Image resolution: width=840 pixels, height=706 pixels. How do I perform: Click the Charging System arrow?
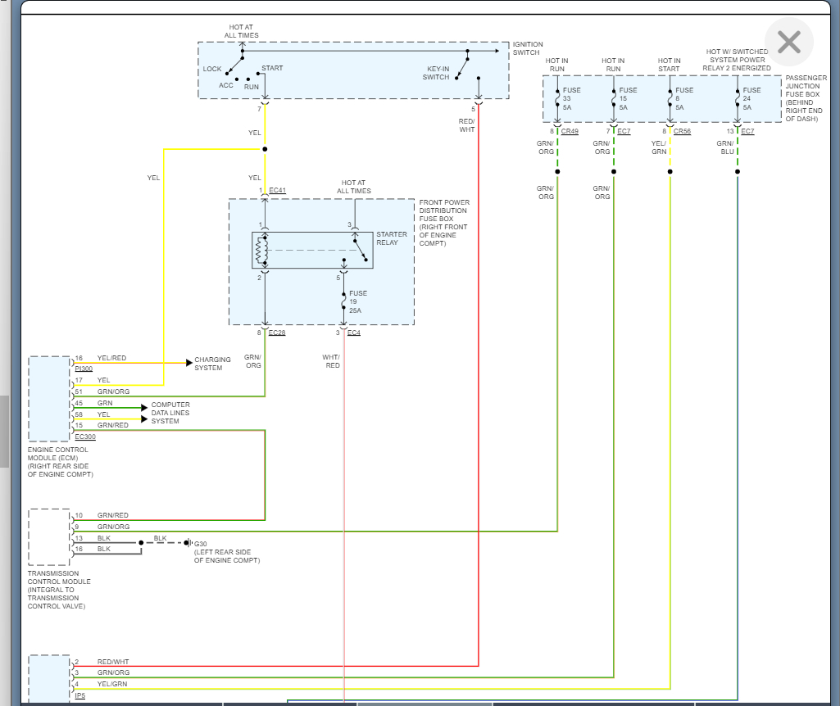click(189, 363)
